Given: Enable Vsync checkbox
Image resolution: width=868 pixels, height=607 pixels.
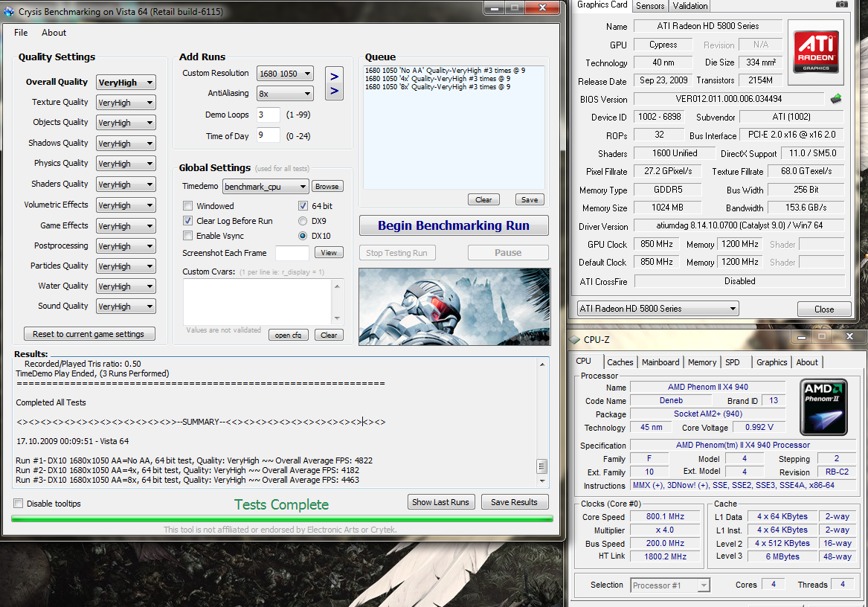Looking at the screenshot, I should pos(187,236).
